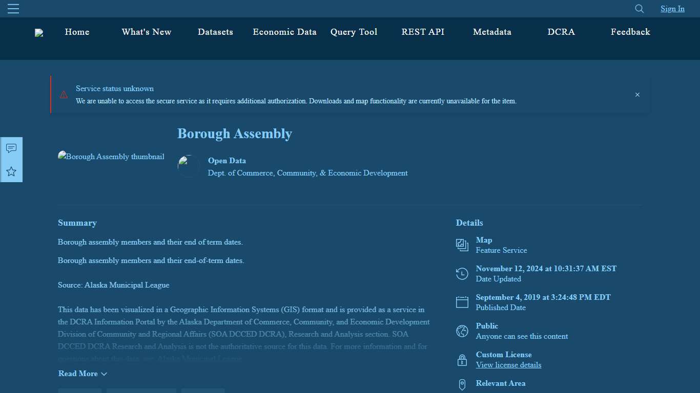
Task: Dismiss the service status unknown alert
Action: click(x=637, y=95)
